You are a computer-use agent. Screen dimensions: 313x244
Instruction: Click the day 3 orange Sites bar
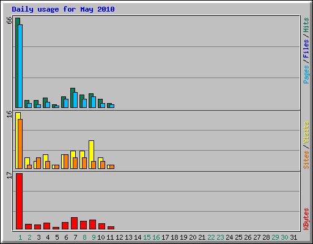39,163
